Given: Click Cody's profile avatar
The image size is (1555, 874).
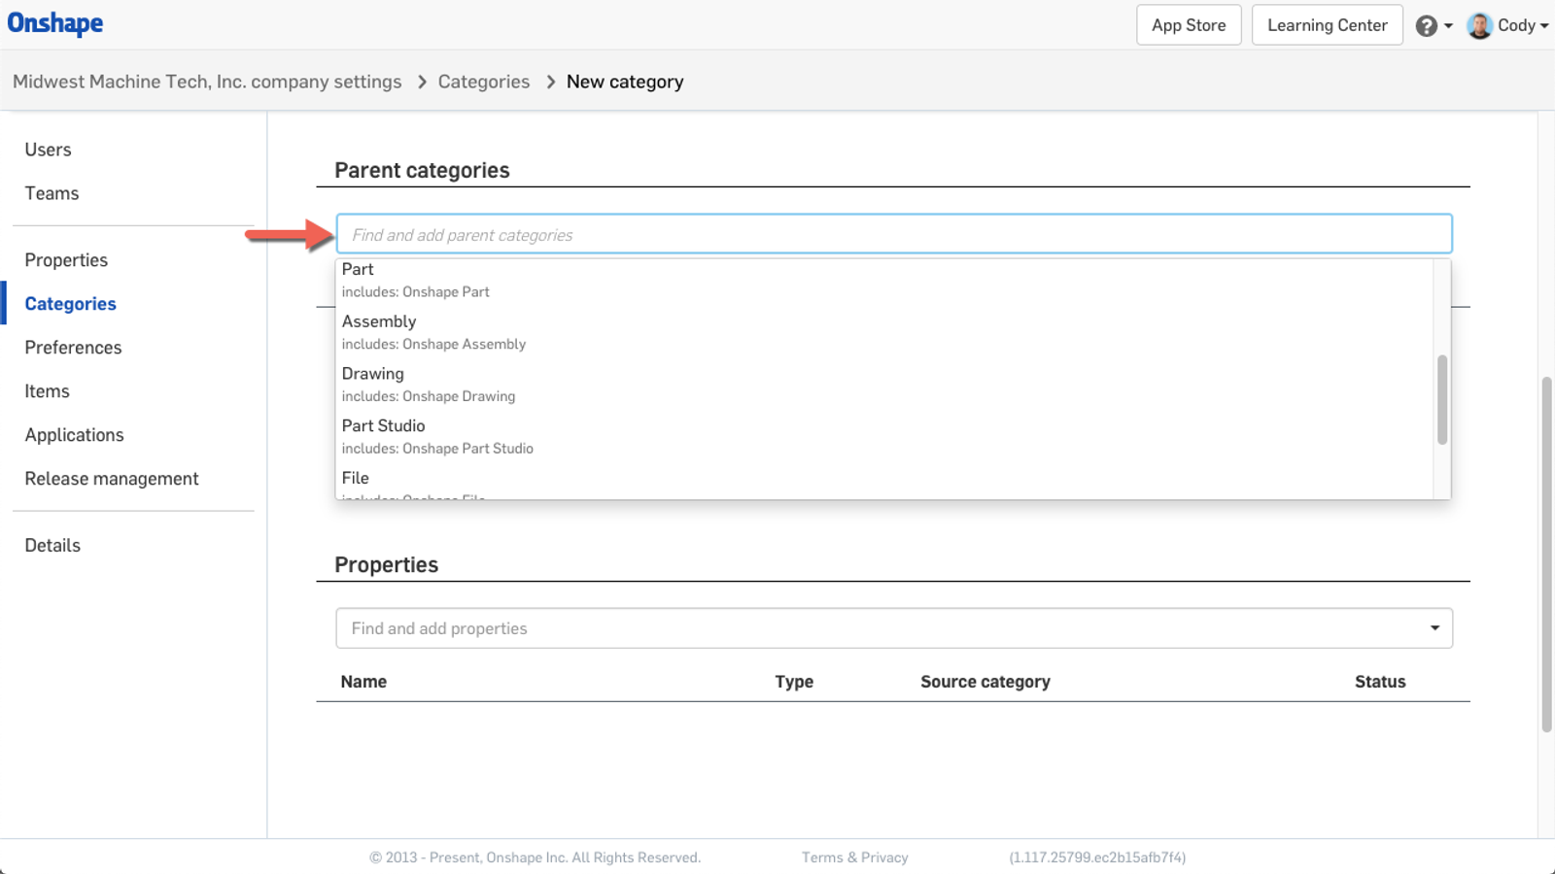Looking at the screenshot, I should tap(1479, 25).
